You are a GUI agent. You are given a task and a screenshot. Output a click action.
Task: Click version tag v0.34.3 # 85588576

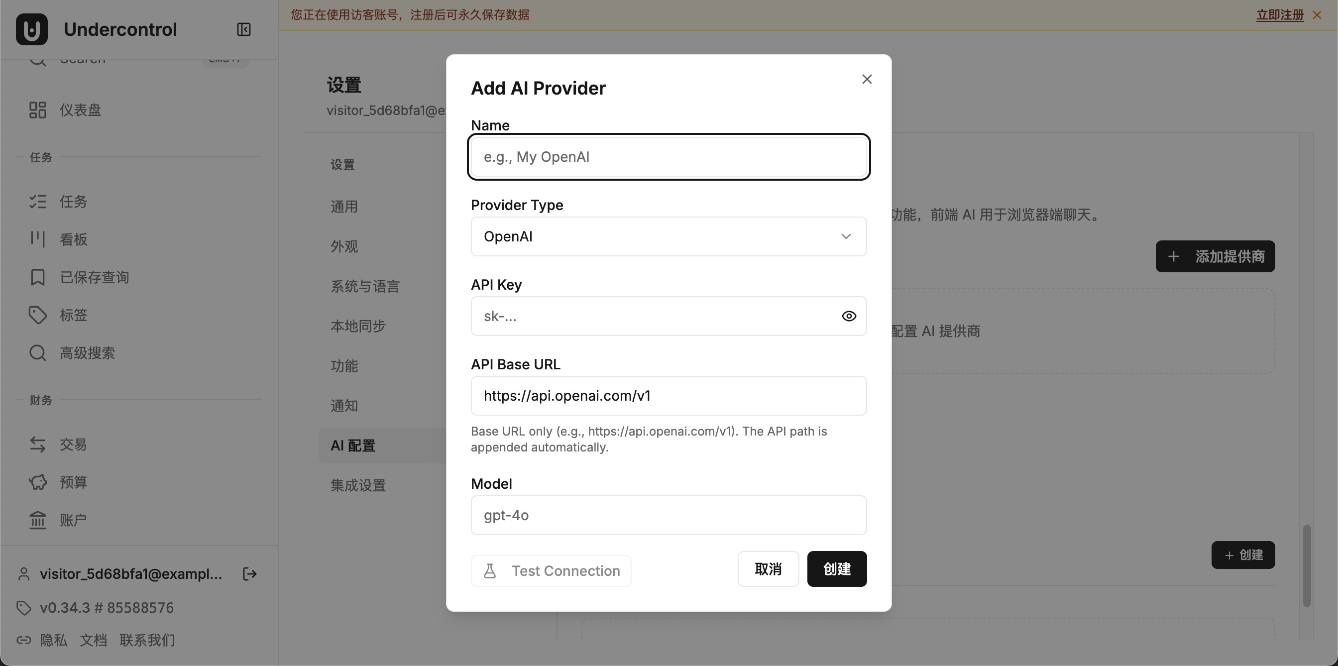click(107, 608)
